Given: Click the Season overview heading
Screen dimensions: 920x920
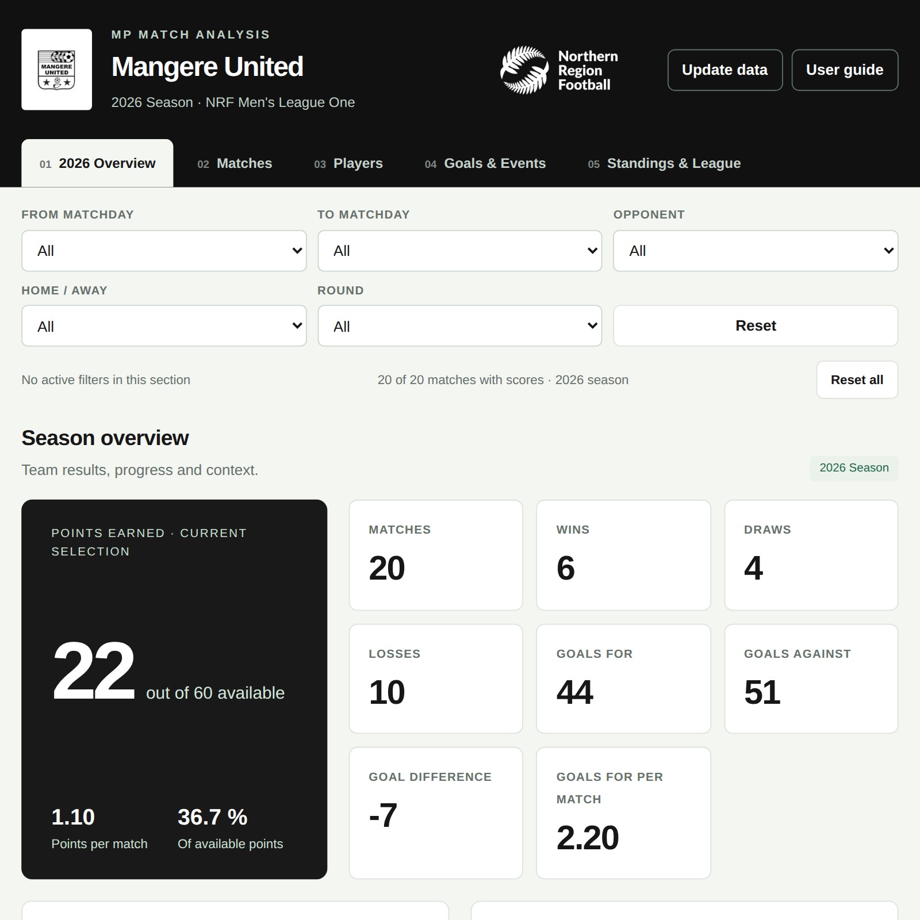Looking at the screenshot, I should 105,438.
